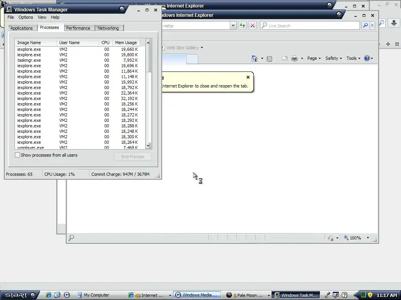Click the red Stop icon in Internet Explorer
The width and height of the screenshot is (401, 300).
253,25
